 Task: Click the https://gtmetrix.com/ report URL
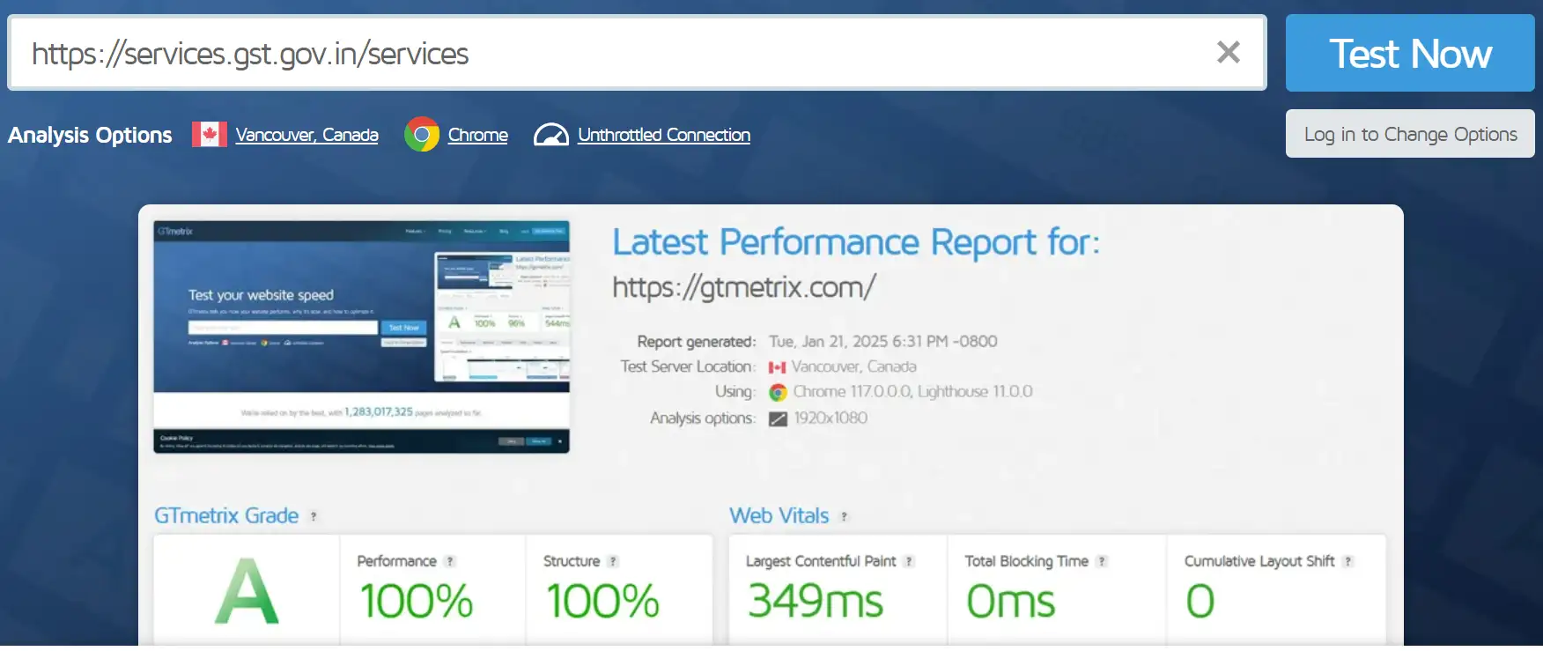[744, 287]
